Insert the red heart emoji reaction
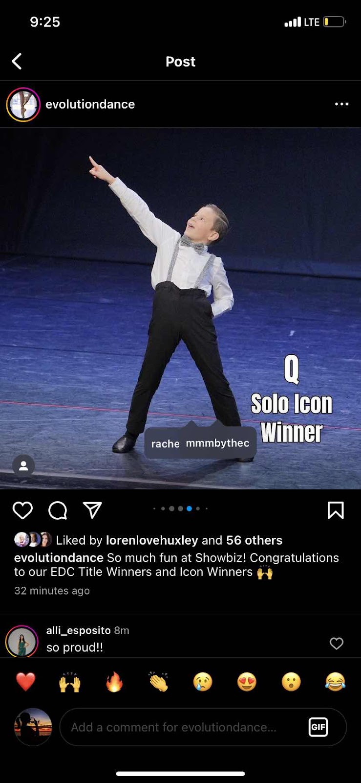The height and width of the screenshot is (783, 361). [x=26, y=682]
